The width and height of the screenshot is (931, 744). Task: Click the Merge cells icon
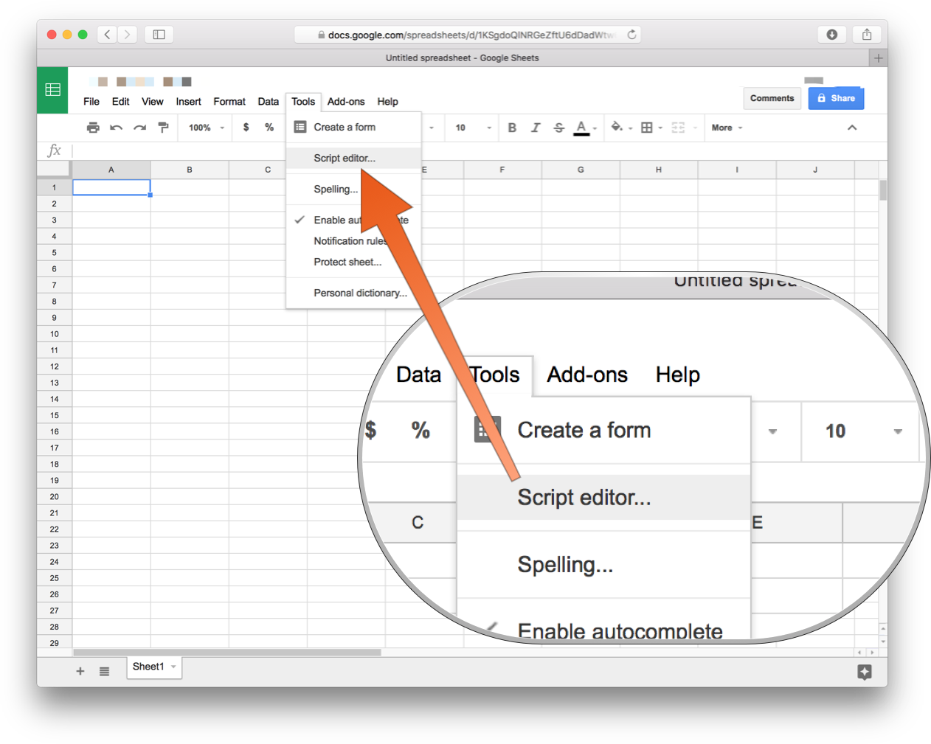pos(678,128)
